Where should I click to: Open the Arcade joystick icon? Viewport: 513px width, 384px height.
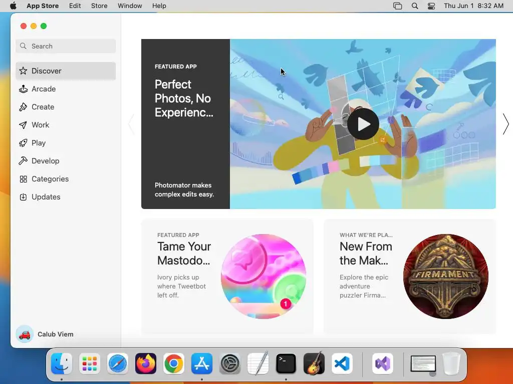23,89
